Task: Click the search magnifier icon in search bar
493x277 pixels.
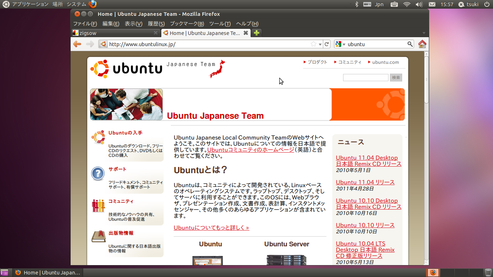Action: [x=410, y=44]
